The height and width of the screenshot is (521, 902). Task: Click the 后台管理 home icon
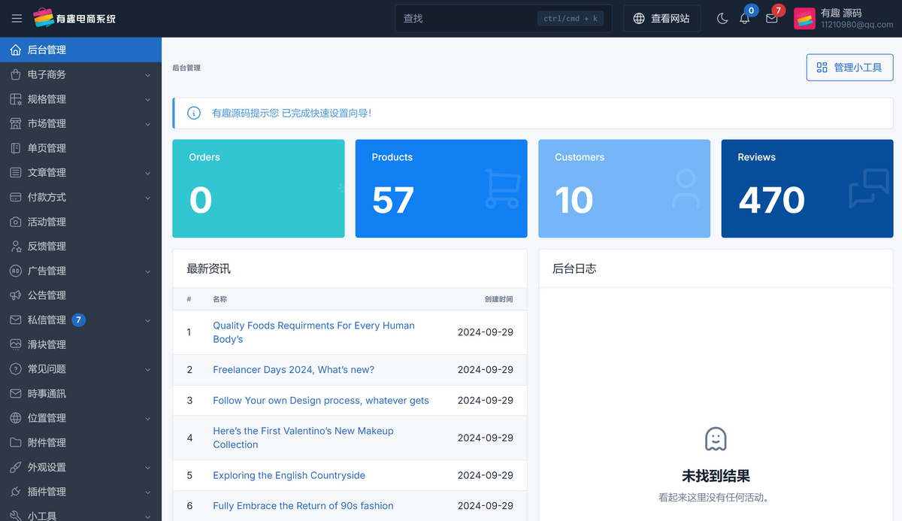16,50
